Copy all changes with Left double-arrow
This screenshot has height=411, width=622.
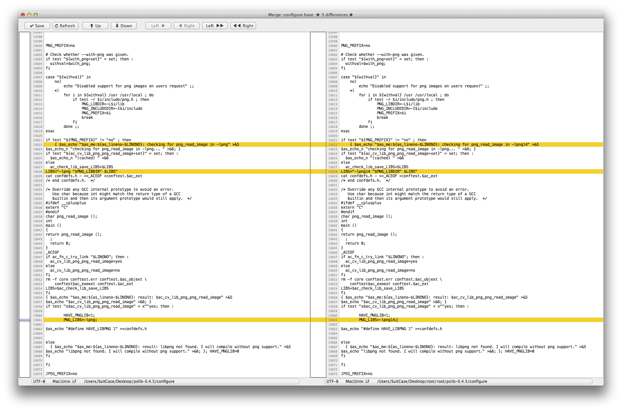(x=215, y=26)
